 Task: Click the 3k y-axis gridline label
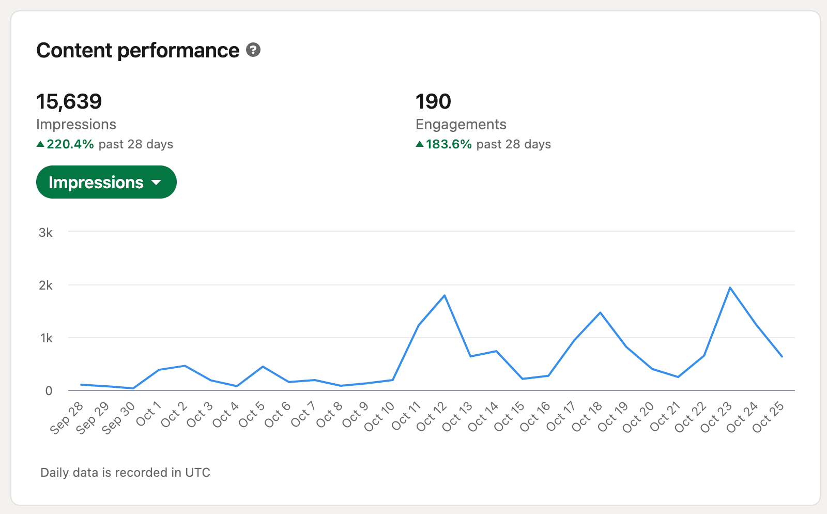[45, 233]
